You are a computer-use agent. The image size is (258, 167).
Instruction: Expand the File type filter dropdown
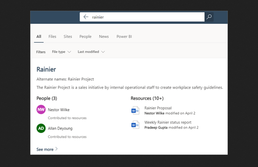(x=61, y=52)
